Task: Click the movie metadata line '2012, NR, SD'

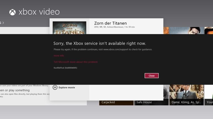Action: 114,27
